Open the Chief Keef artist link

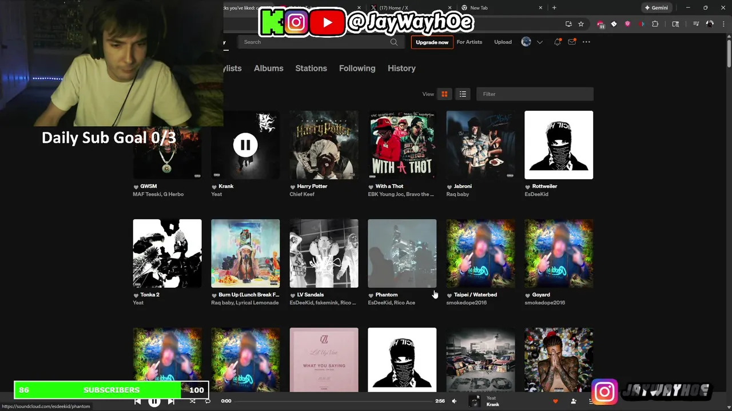(x=302, y=194)
